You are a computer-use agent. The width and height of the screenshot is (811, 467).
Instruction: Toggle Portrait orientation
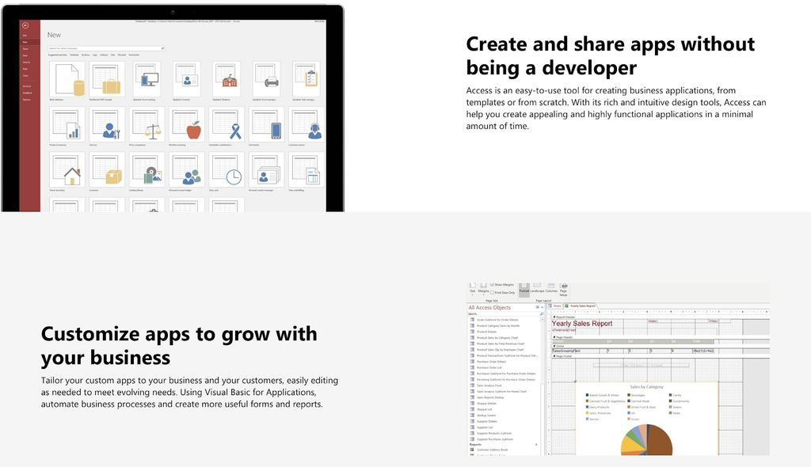point(524,287)
